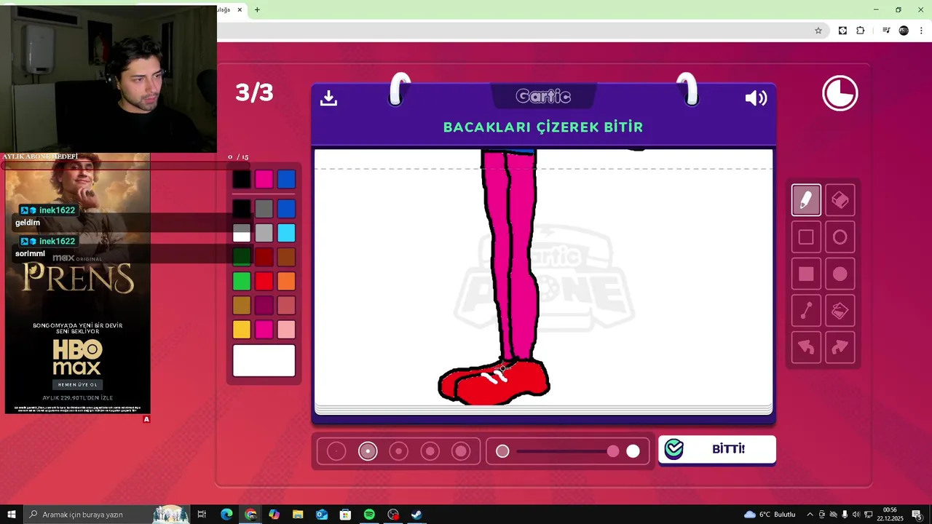The width and height of the screenshot is (932, 524).
Task: Open the large white custom color box
Action: point(264,360)
